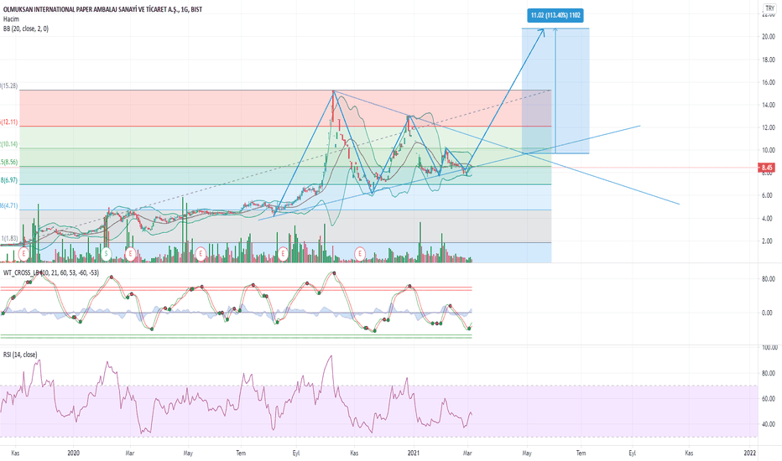Select the WT_CROSS_LB indicator legend
Image resolution: width=782 pixels, height=461 pixels.
click(51, 272)
